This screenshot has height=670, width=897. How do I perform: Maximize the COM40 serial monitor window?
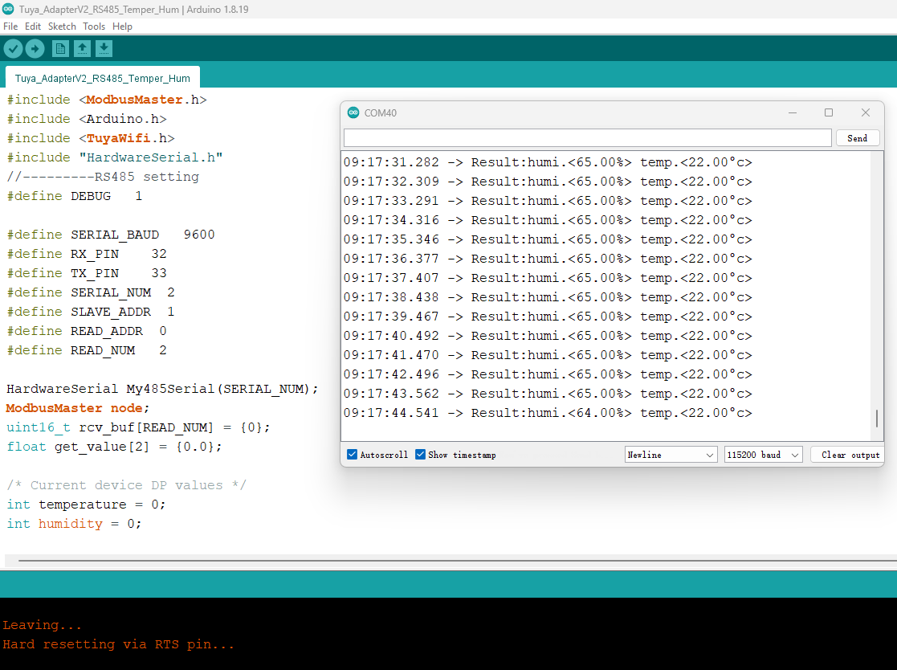[829, 112]
